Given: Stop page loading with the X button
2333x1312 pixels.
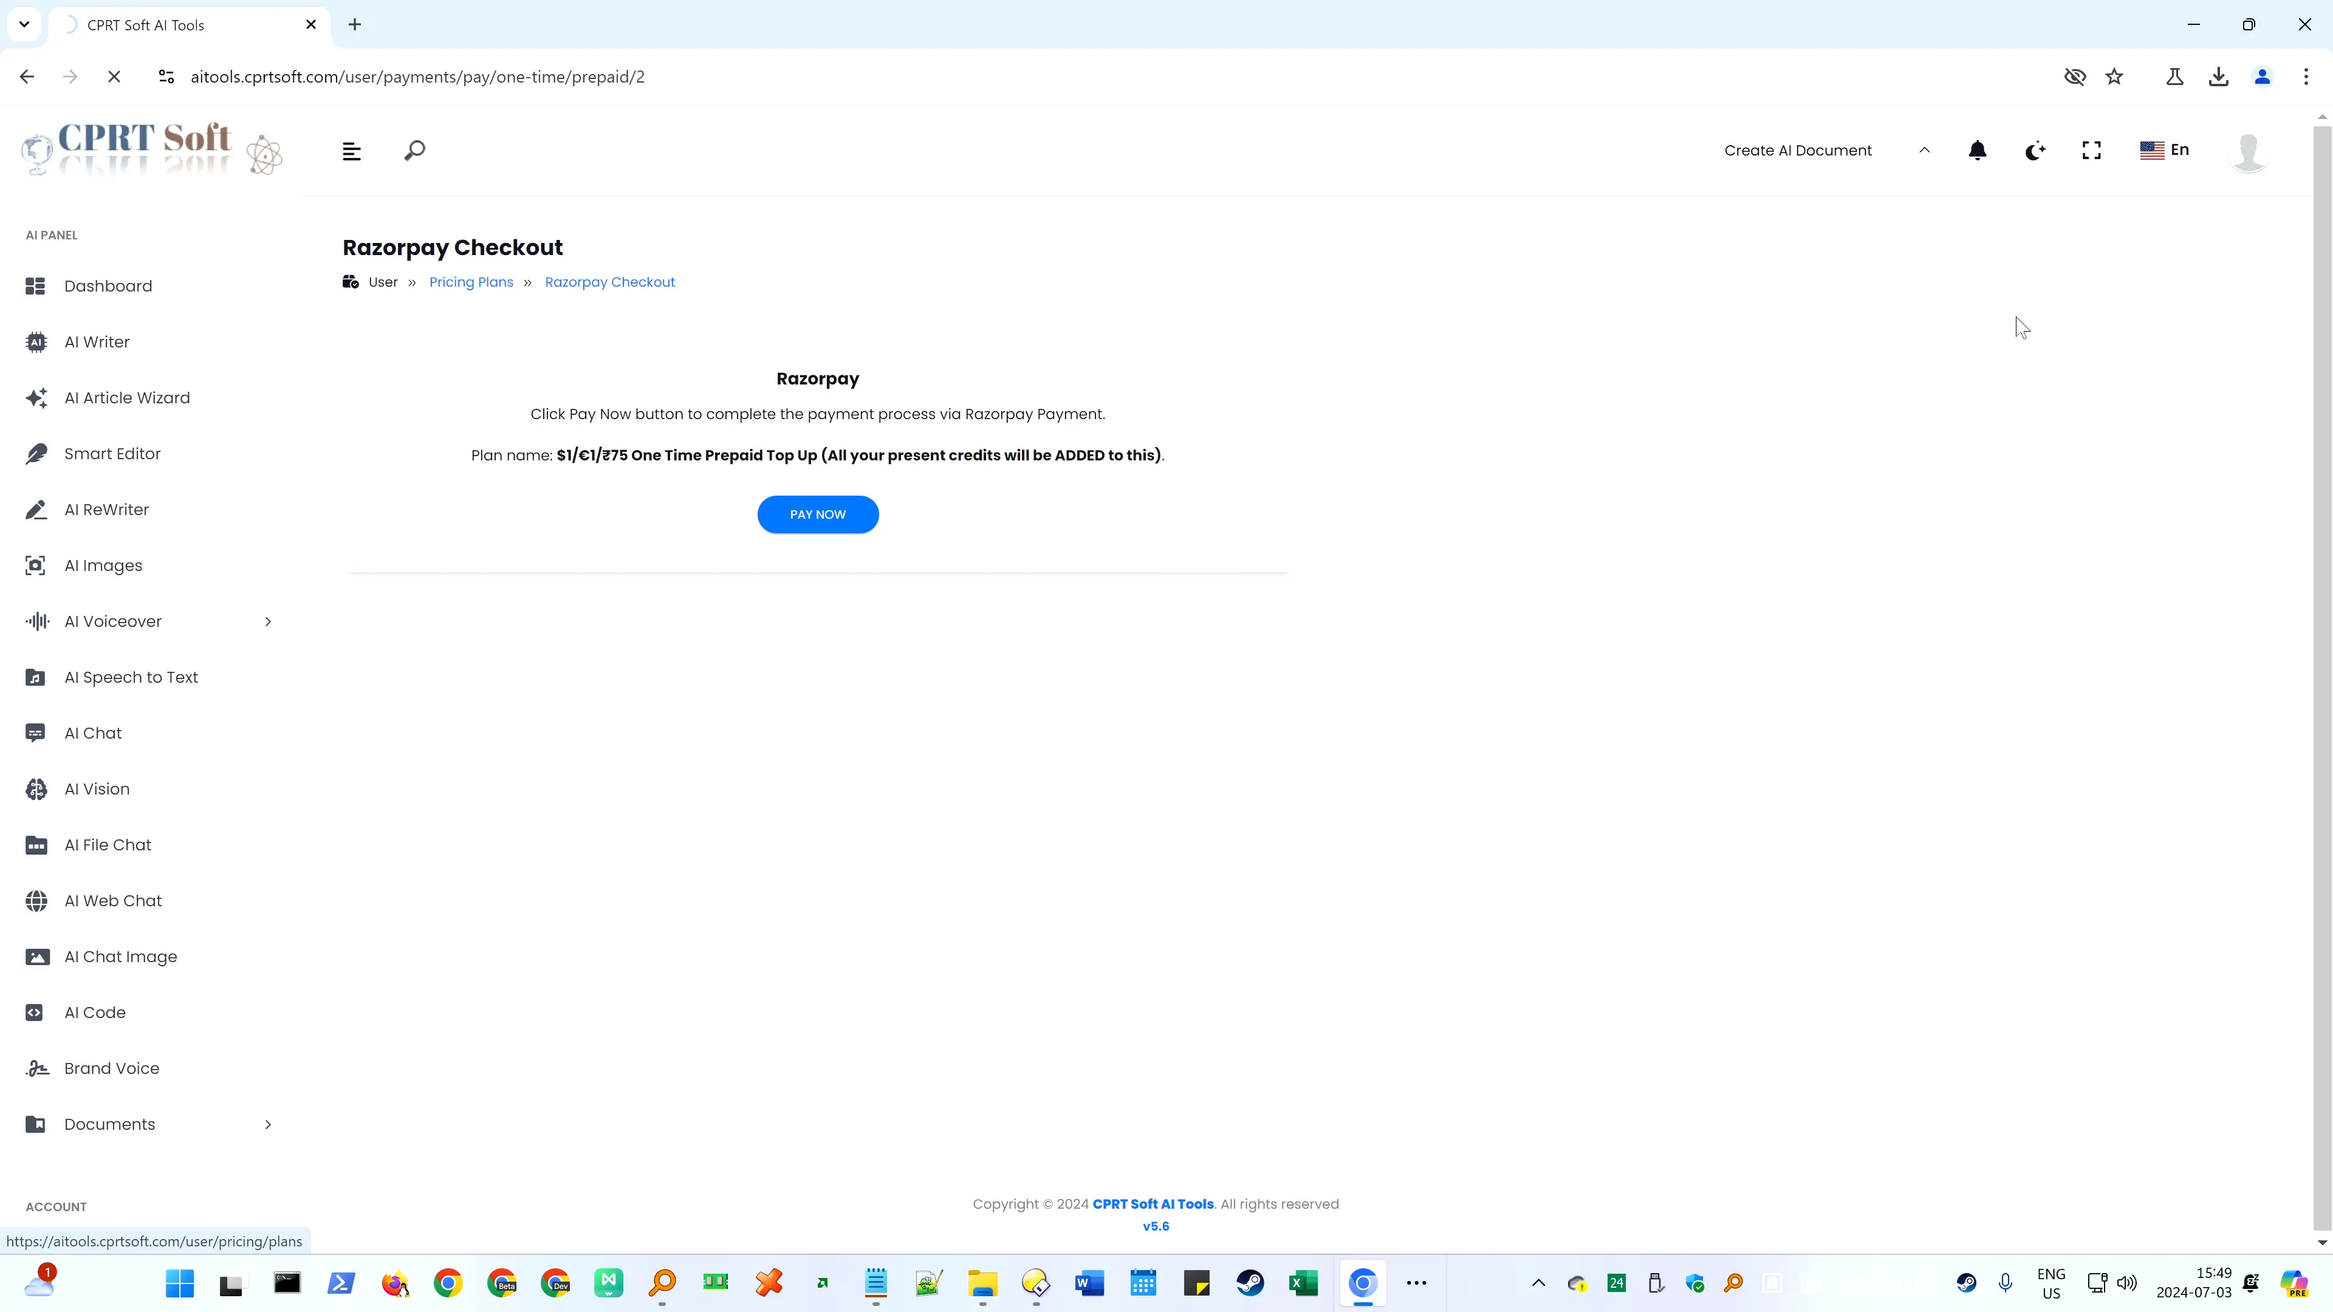Looking at the screenshot, I should tap(114, 77).
